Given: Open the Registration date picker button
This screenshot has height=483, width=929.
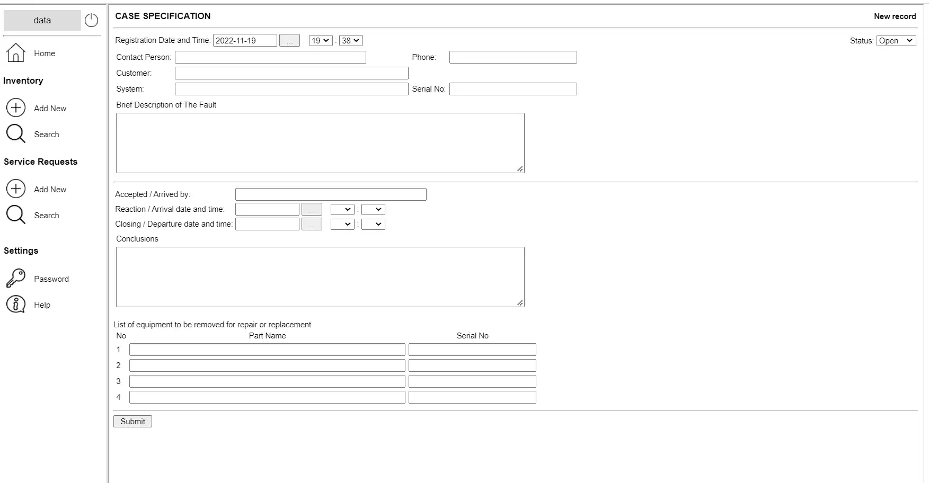Looking at the screenshot, I should (x=289, y=40).
